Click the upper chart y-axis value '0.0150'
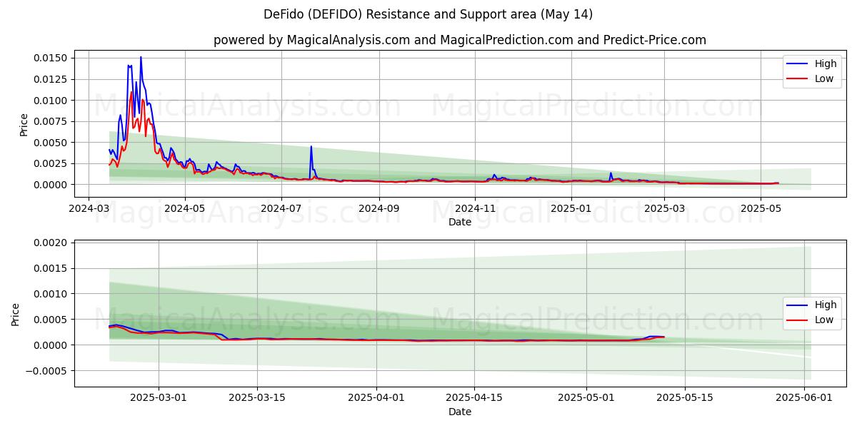This screenshot has height=428, width=857. coord(52,58)
